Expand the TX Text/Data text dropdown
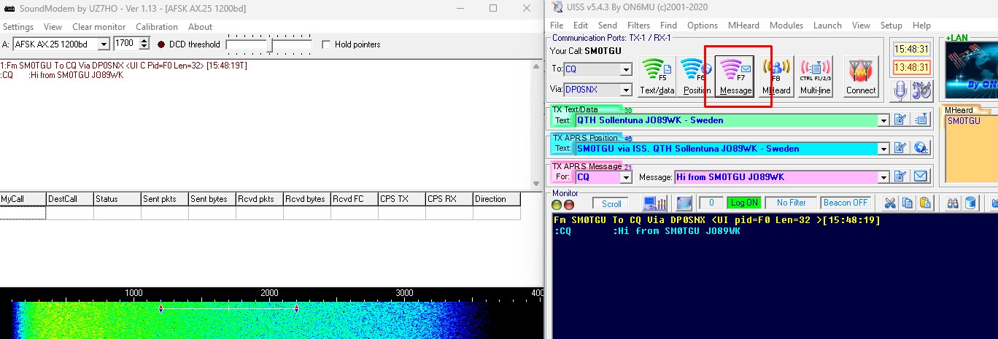Image resolution: width=998 pixels, height=339 pixels. pos(884,120)
